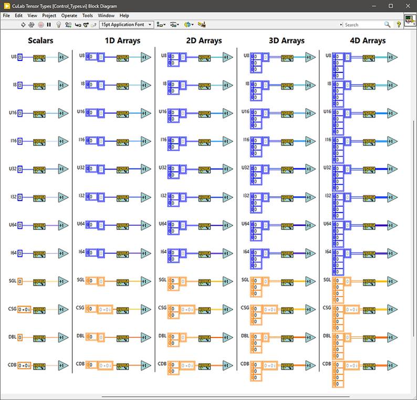This screenshot has height=400, width=417.
Task: Select the 2D Arrays CSG array constant element
Action: 187,309
